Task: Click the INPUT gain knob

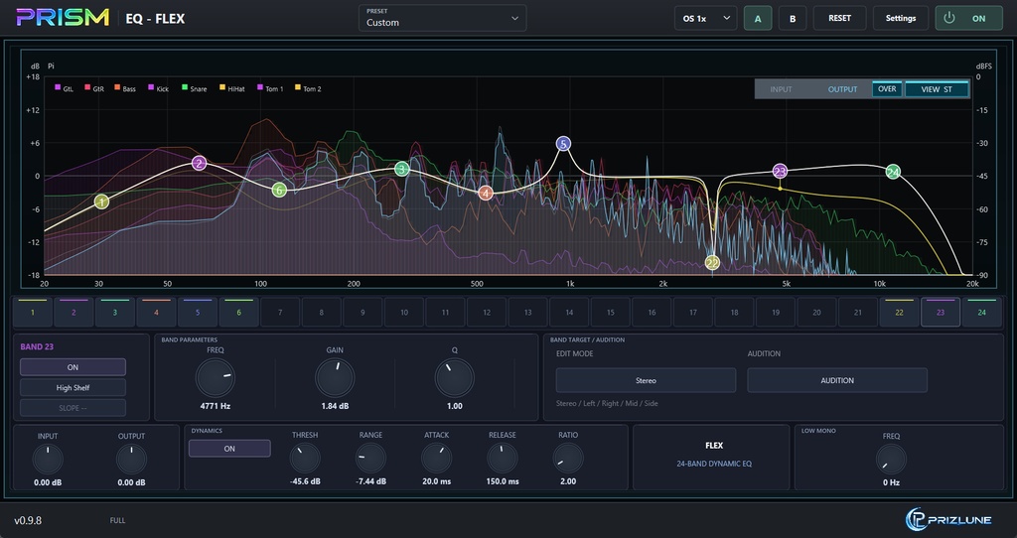Action: tap(48, 459)
